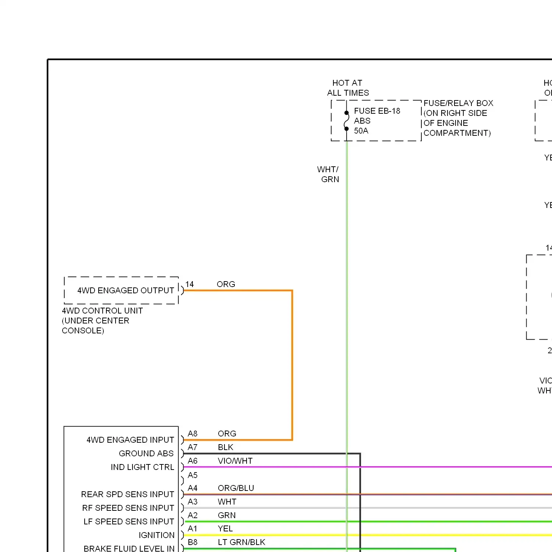The height and width of the screenshot is (552, 552).
Task: Click upper 'ORG' wire label near pin 14
Action: pos(226,284)
